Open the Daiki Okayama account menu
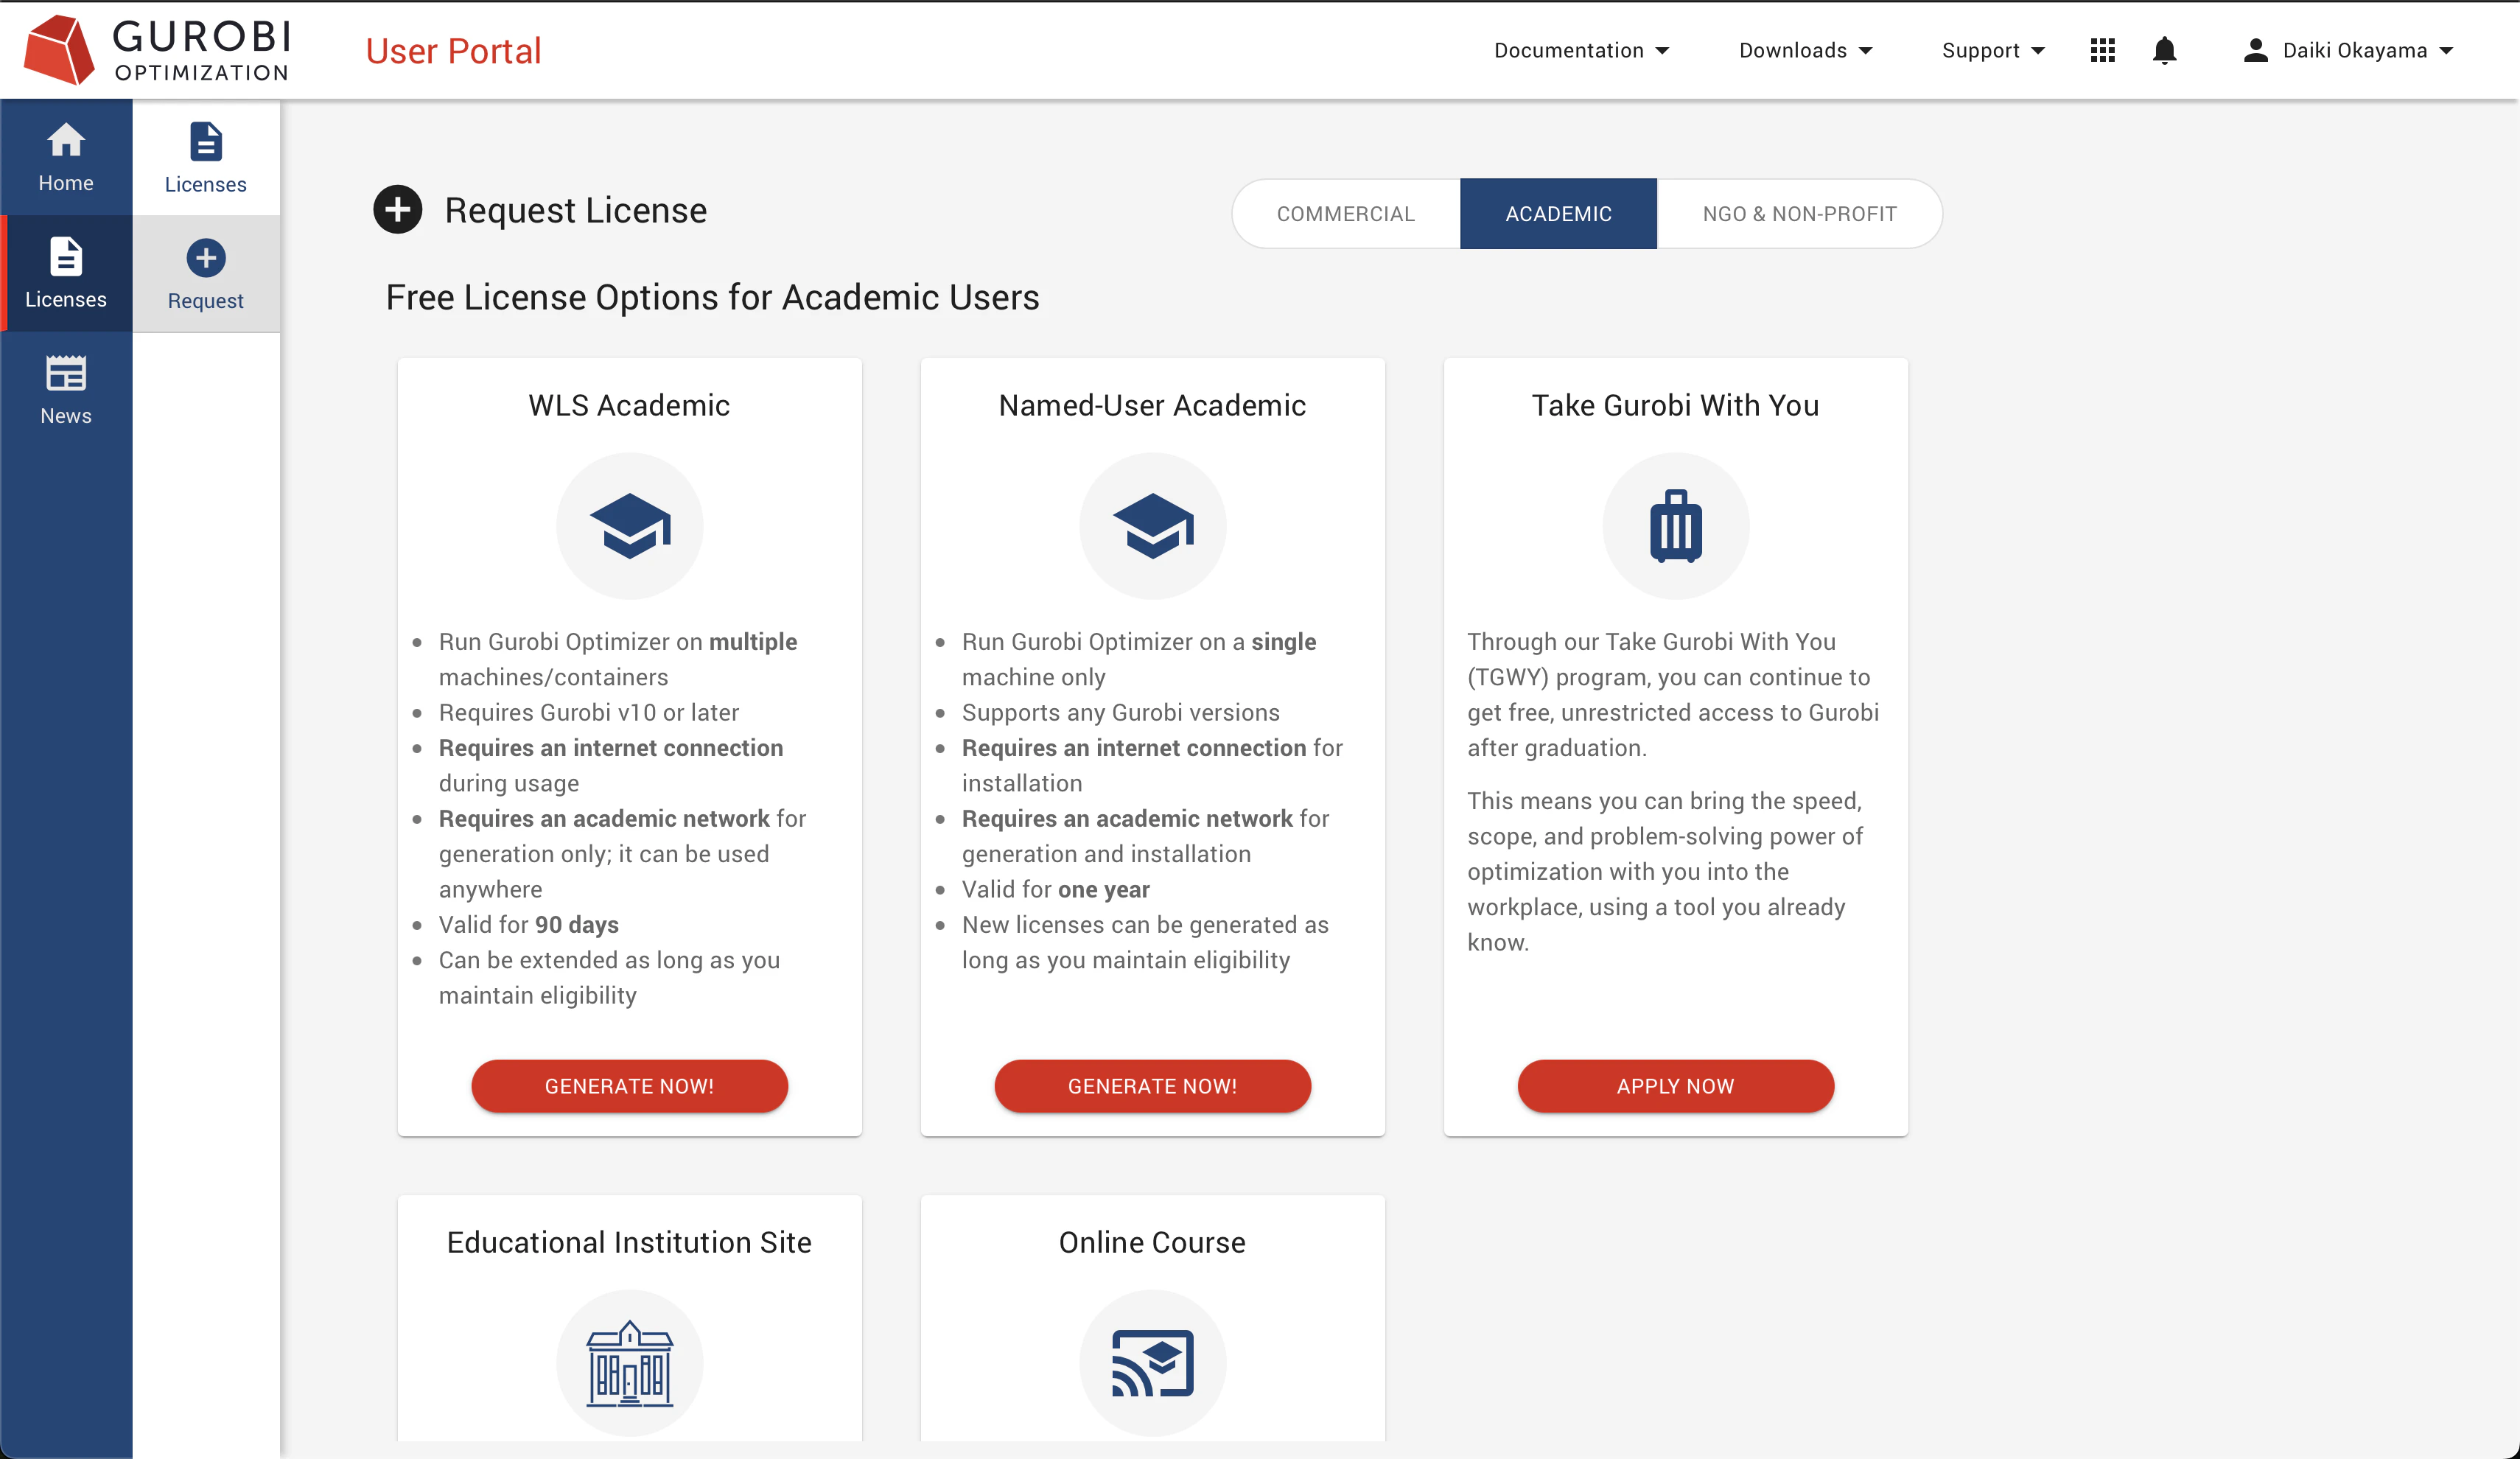Viewport: 2520px width, 1459px height. pyautogui.click(x=2348, y=50)
